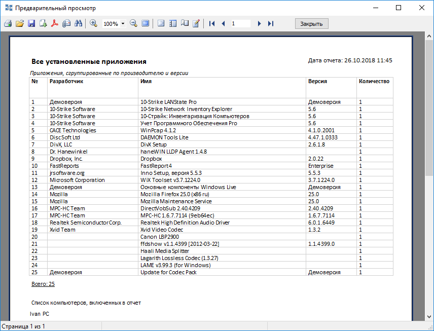The image size is (434, 331).
Task: Click the Всего: 25 total text
Action: pos(43,284)
